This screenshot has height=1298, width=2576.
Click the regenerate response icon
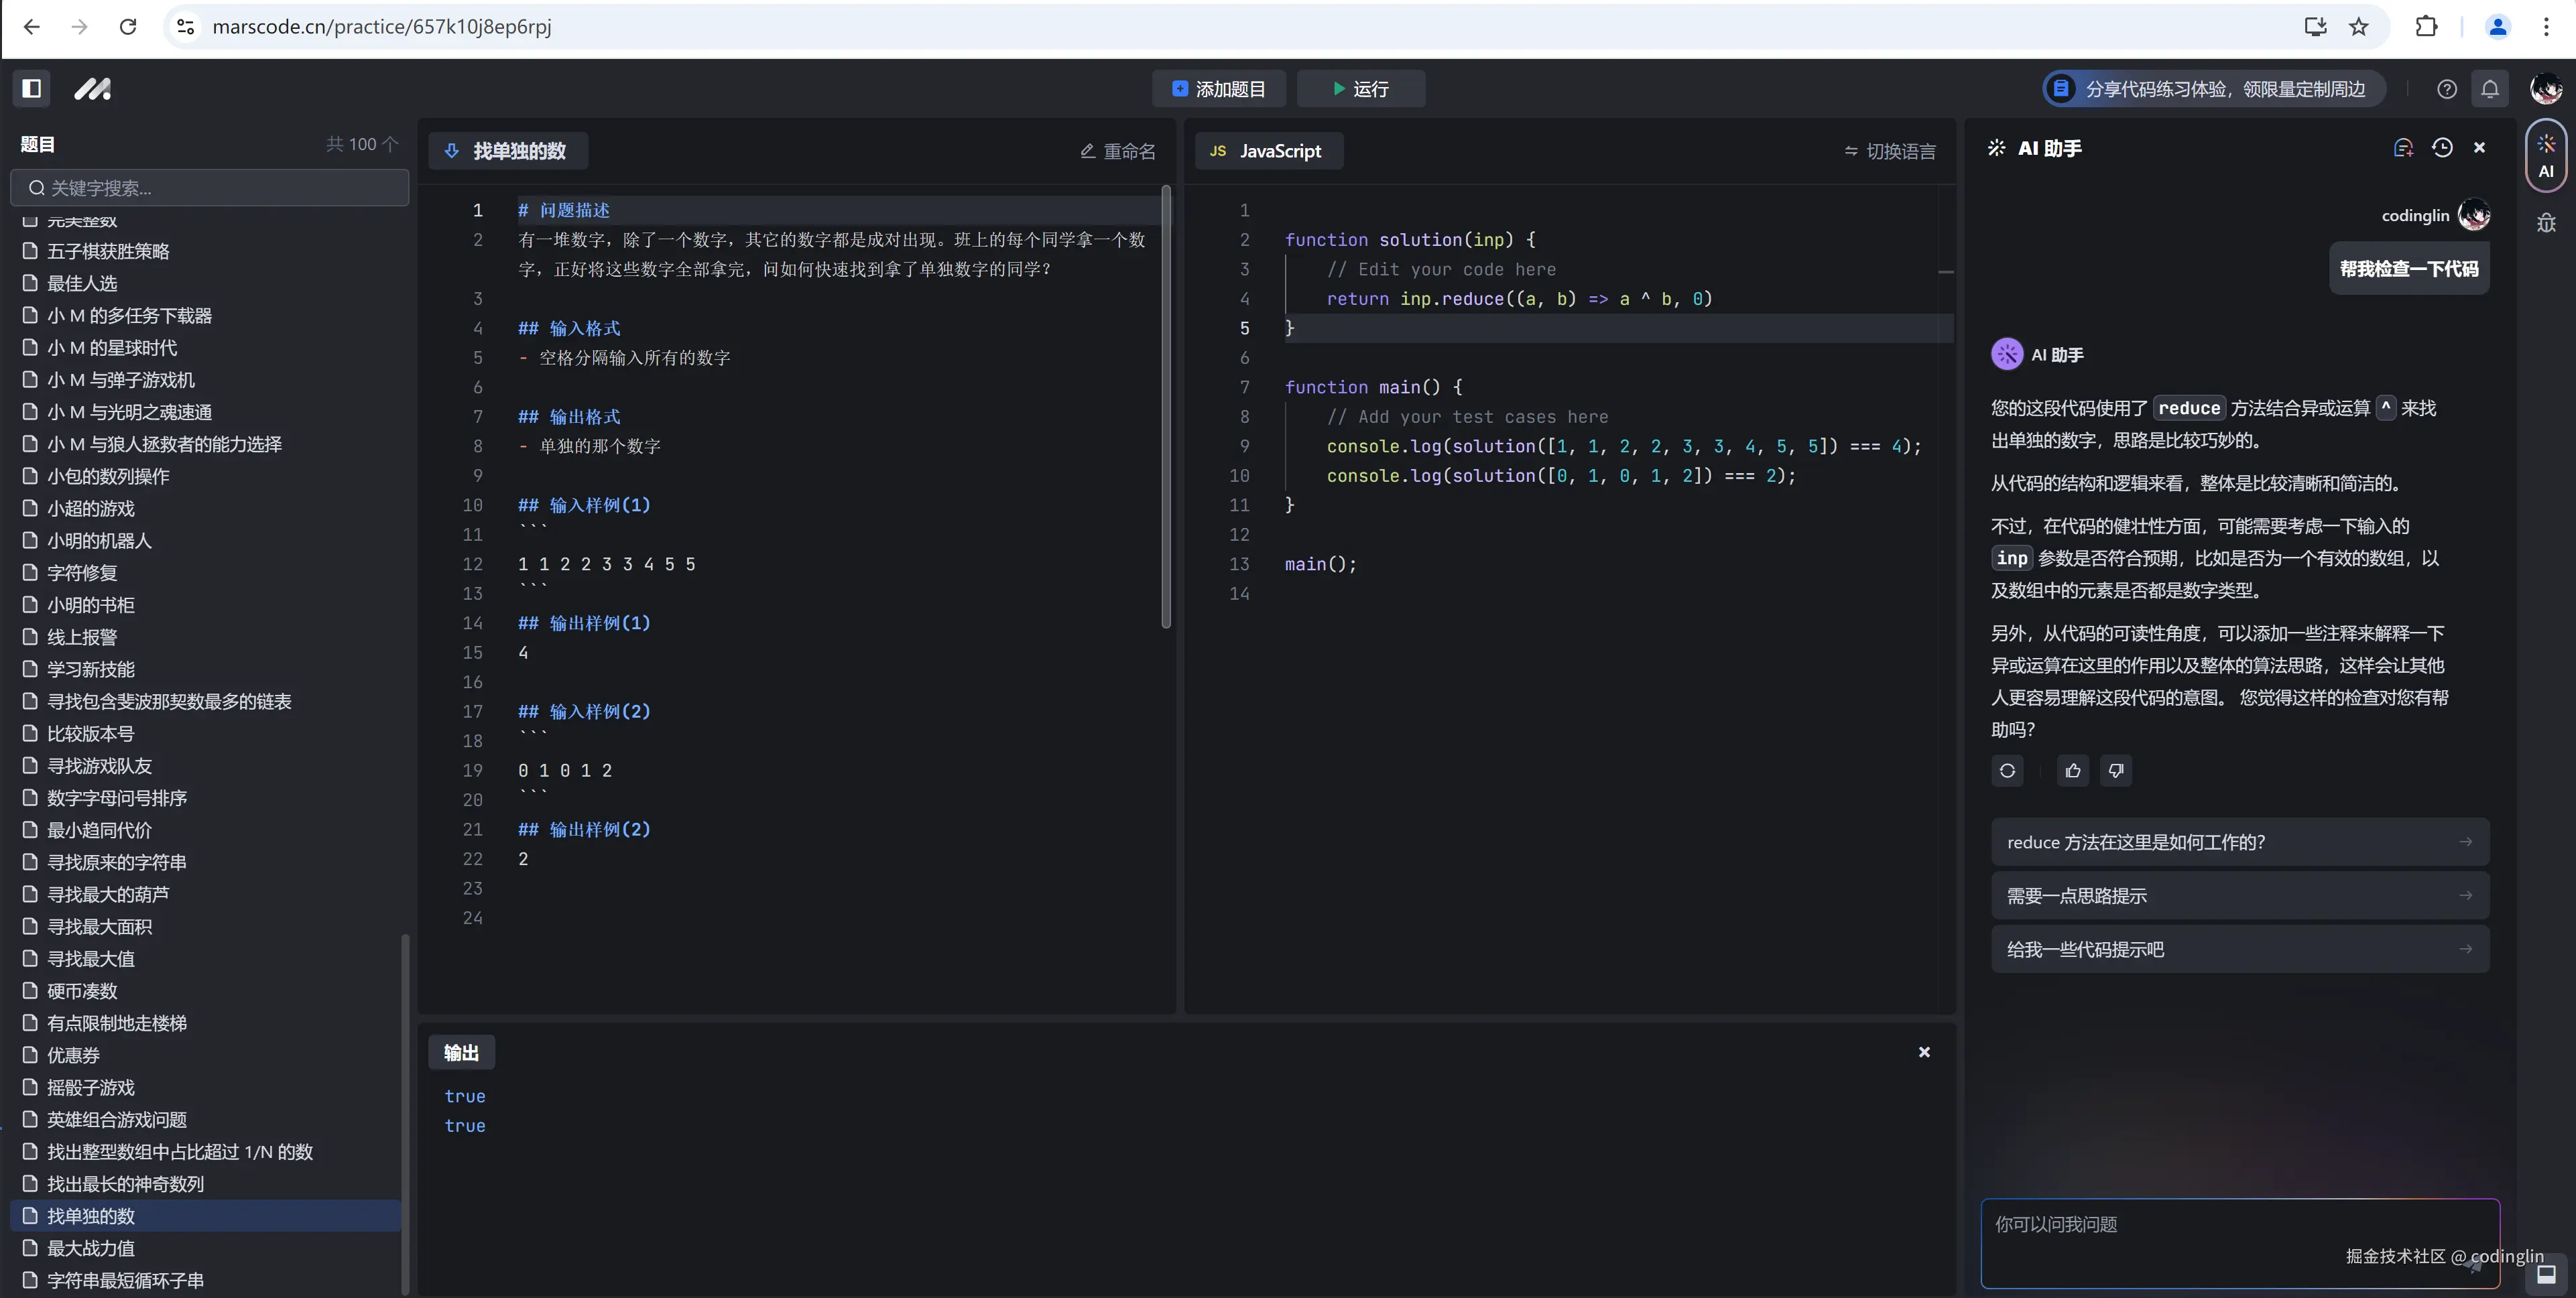click(2007, 770)
